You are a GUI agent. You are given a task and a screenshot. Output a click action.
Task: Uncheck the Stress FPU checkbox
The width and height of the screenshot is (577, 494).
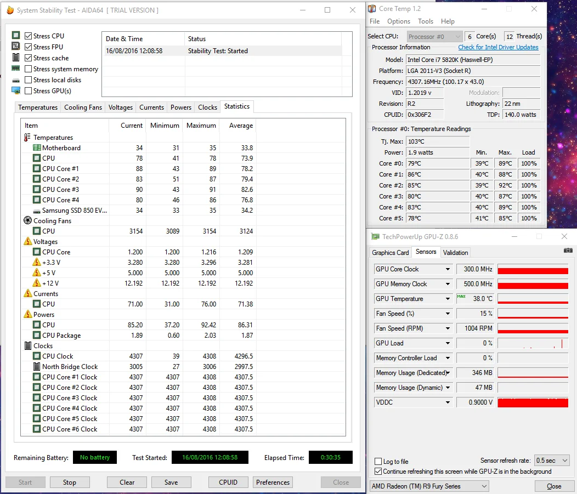(x=29, y=47)
